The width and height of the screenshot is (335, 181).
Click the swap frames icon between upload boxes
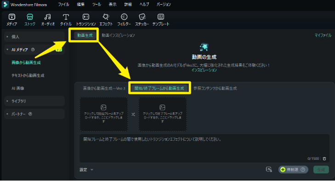pyautogui.click(x=133, y=114)
